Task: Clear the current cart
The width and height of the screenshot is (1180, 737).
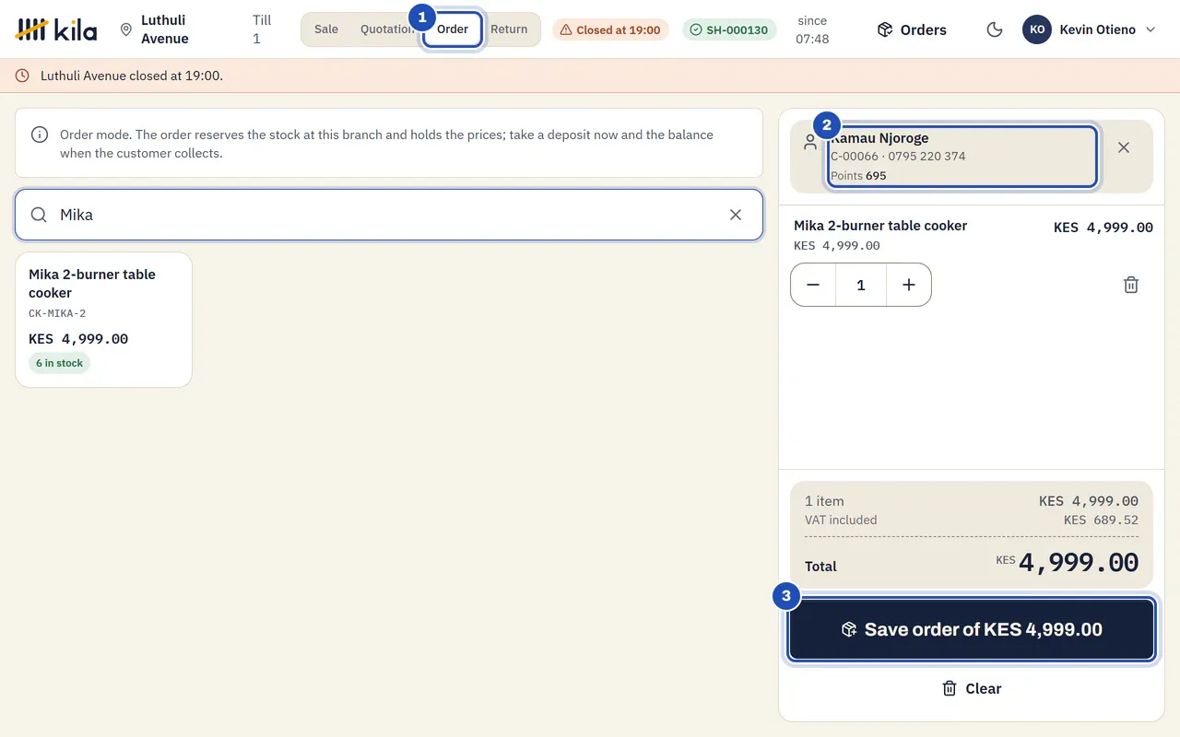Action: pos(972,688)
